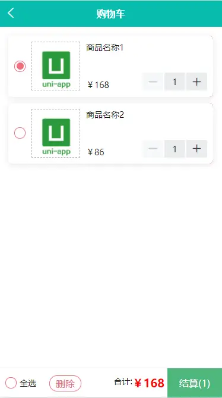Decrease quantity of 商品名称1 with minus
This screenshot has width=222, height=398.
point(153,82)
